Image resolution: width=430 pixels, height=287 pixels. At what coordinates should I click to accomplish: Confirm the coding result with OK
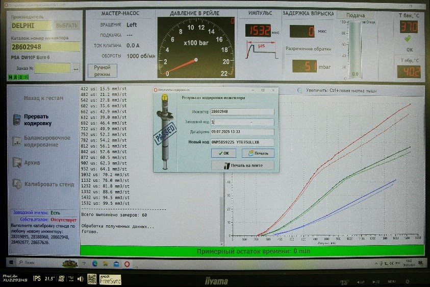223,153
